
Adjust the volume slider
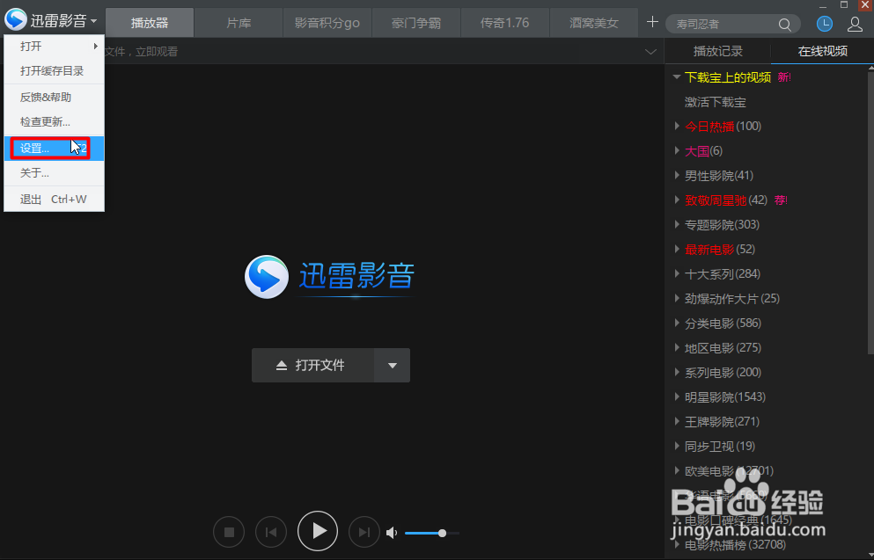click(432, 534)
